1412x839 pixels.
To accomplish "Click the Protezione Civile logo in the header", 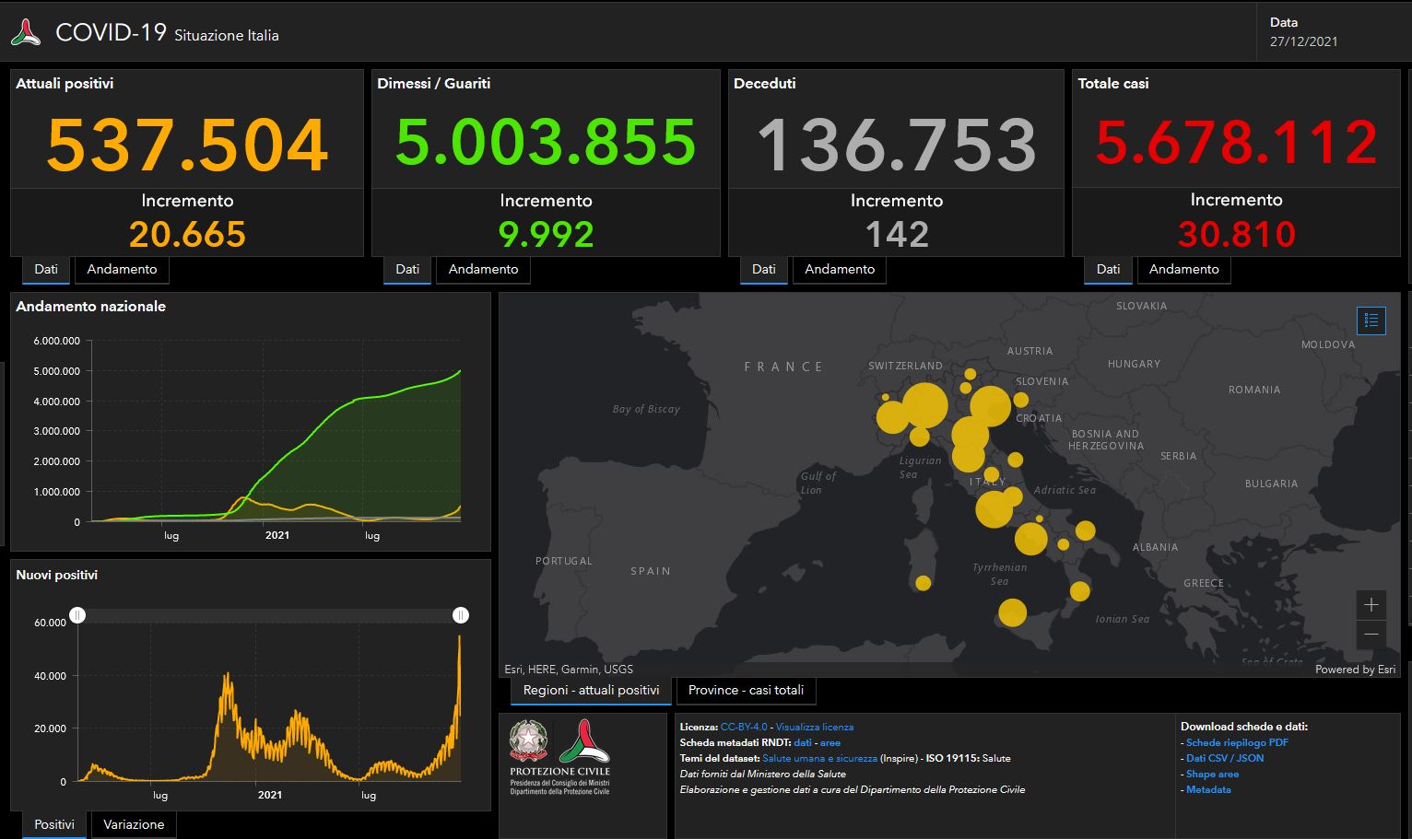I will click(x=27, y=31).
